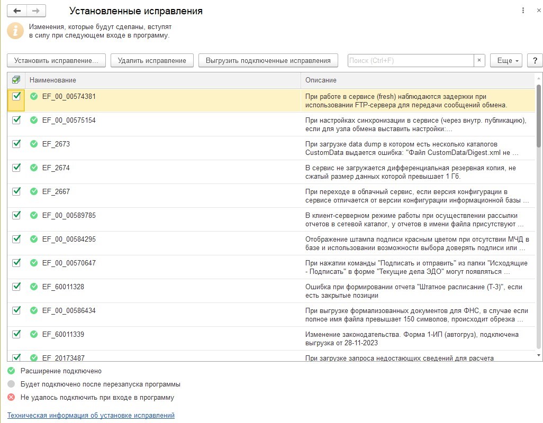Viewport: 543px width, 423px height.
Task: Sort by the Описание column header
Action: coord(418,80)
